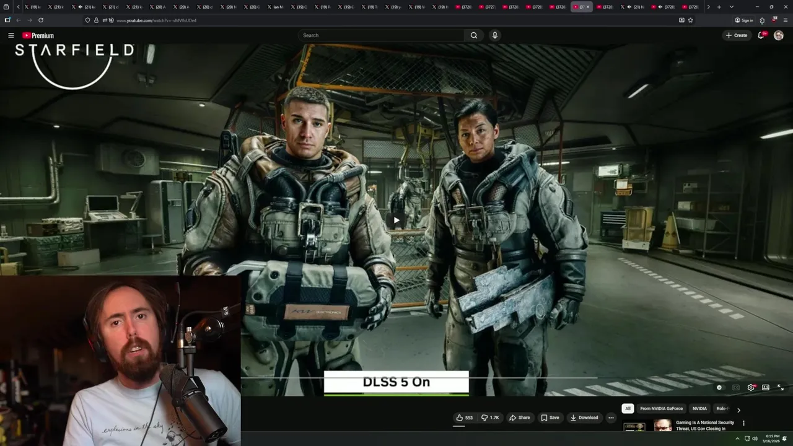Image resolution: width=793 pixels, height=446 pixels.
Task: Go forward in the browser
Action: point(29,20)
